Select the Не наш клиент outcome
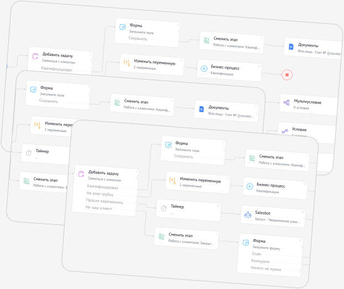 99,208
